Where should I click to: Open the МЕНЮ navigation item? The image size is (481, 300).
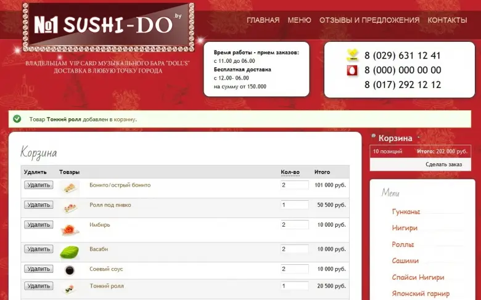click(300, 20)
